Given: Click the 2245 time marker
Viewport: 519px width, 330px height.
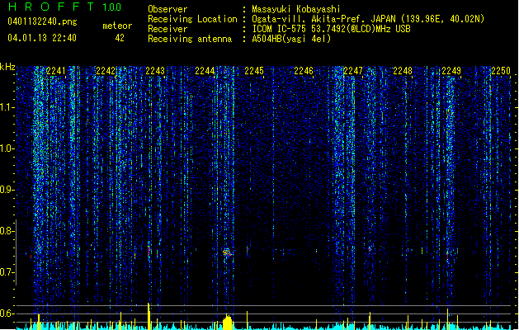Looking at the screenshot, I should [254, 71].
